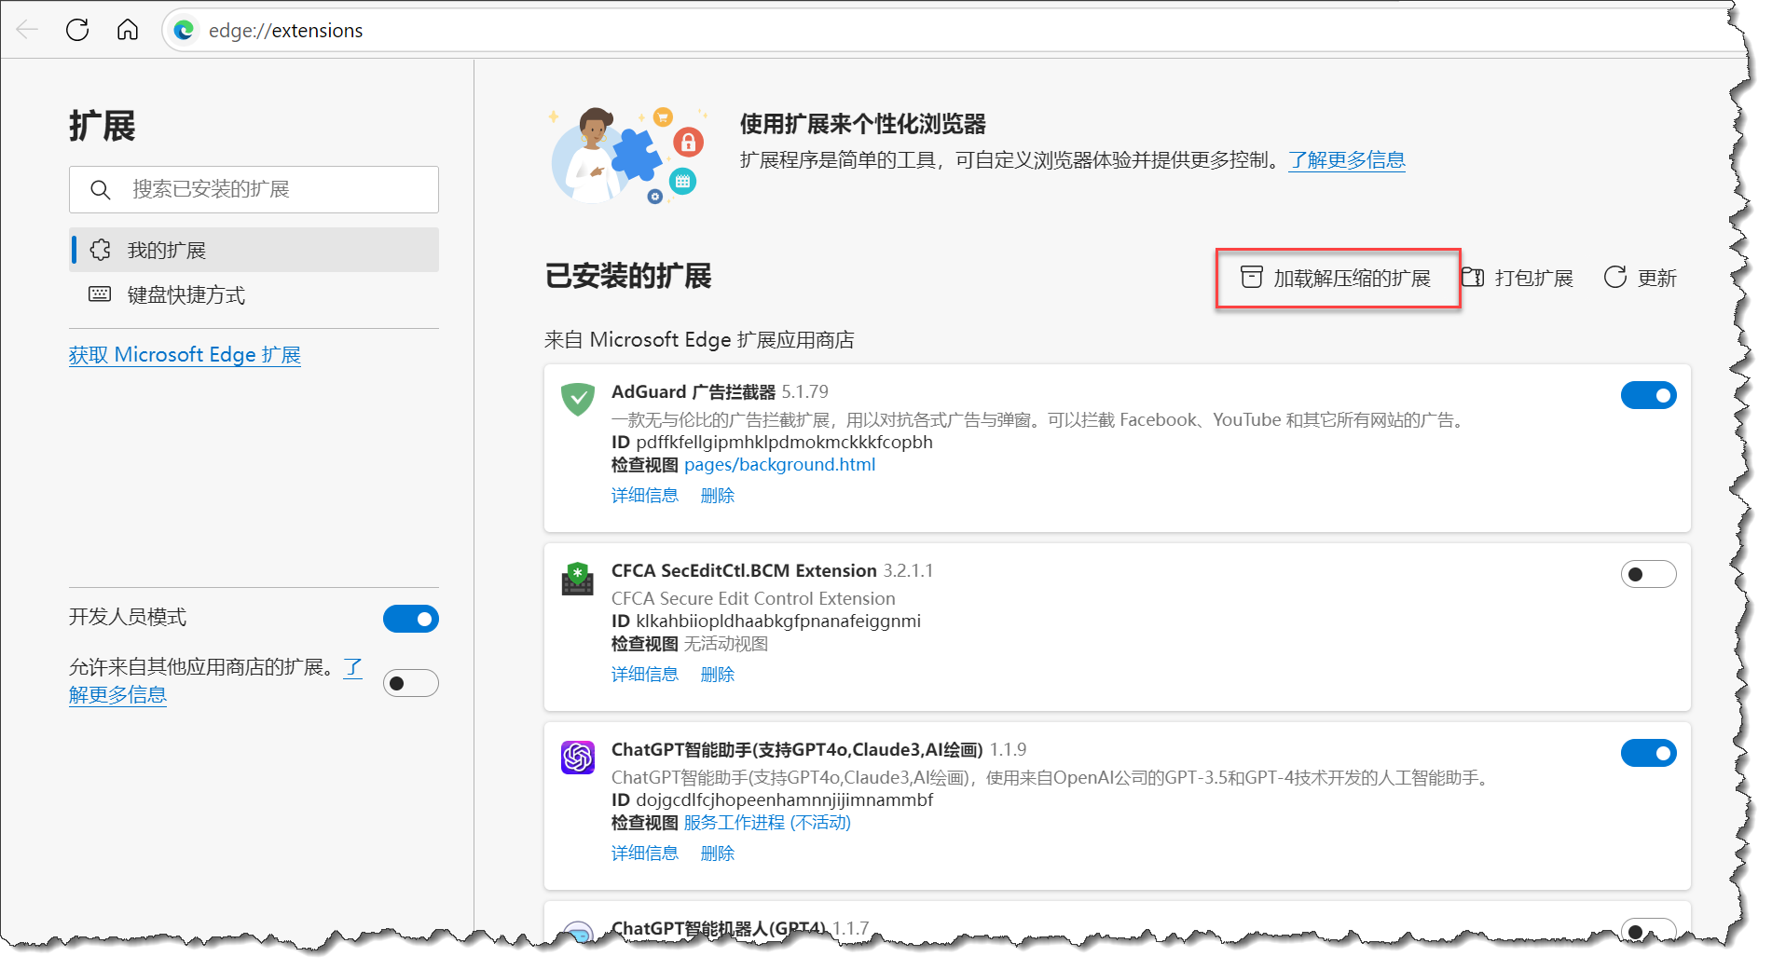Open 详细信息 for CFCA SecEditCtl.BCM Extension
Image resolution: width=1772 pixels, height=970 pixels.
[645, 675]
